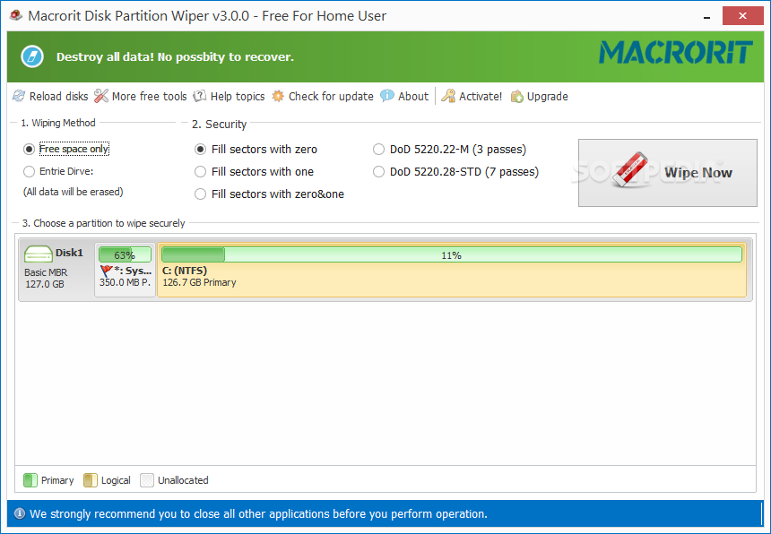This screenshot has width=771, height=534.
Task: Click the Primary green legend swatch
Action: [30, 480]
